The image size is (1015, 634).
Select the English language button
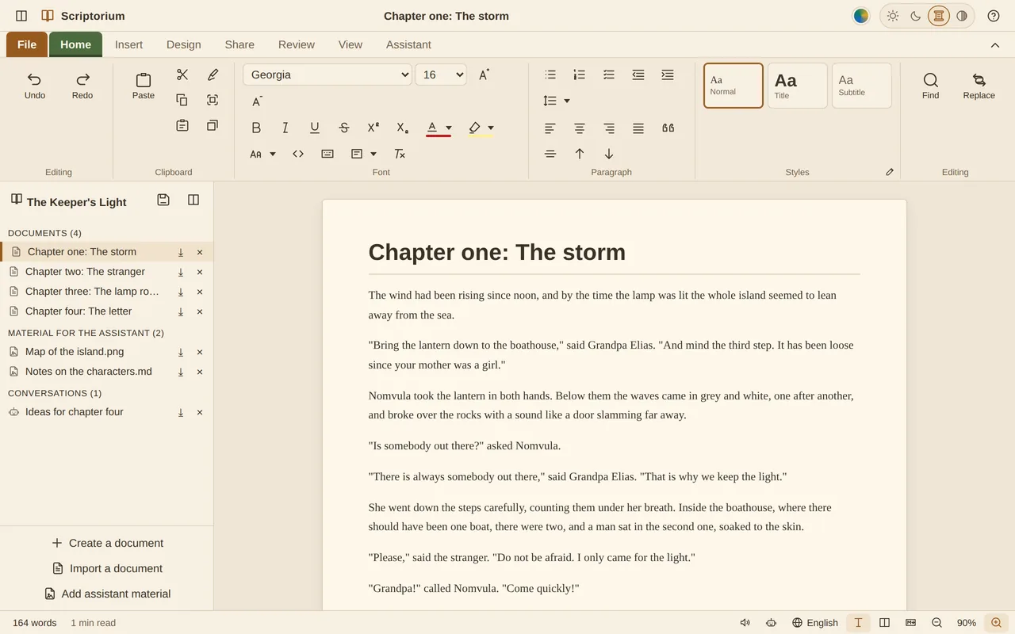click(815, 623)
